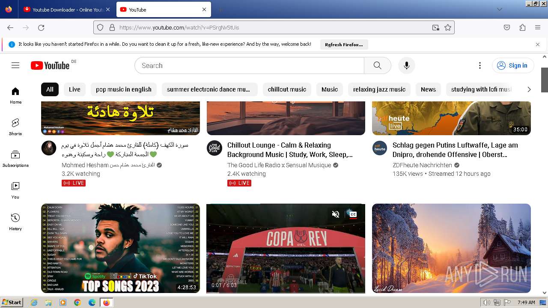548x308 pixels.
Task: Open picture-in-picture icon in address bar
Action: (435, 27)
